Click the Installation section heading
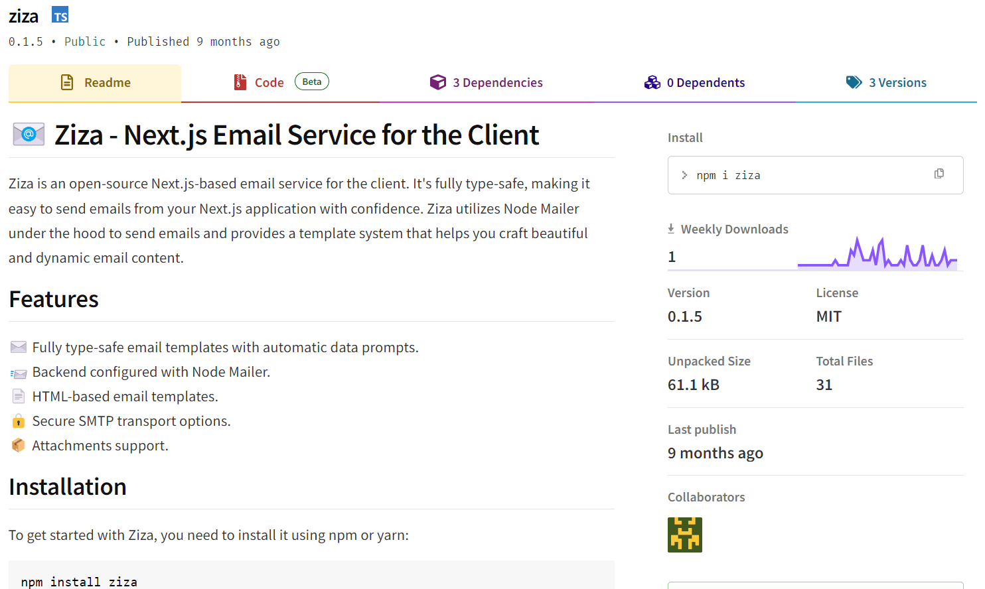Image resolution: width=985 pixels, height=589 pixels. (x=68, y=487)
